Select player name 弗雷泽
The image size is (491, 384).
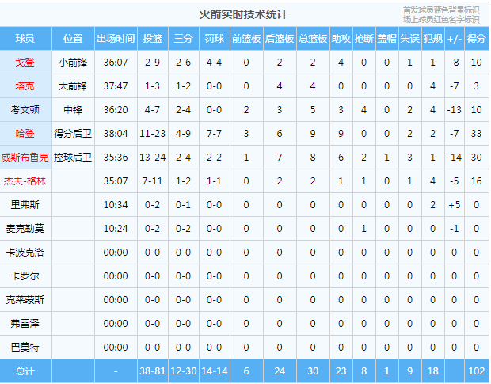(25, 323)
